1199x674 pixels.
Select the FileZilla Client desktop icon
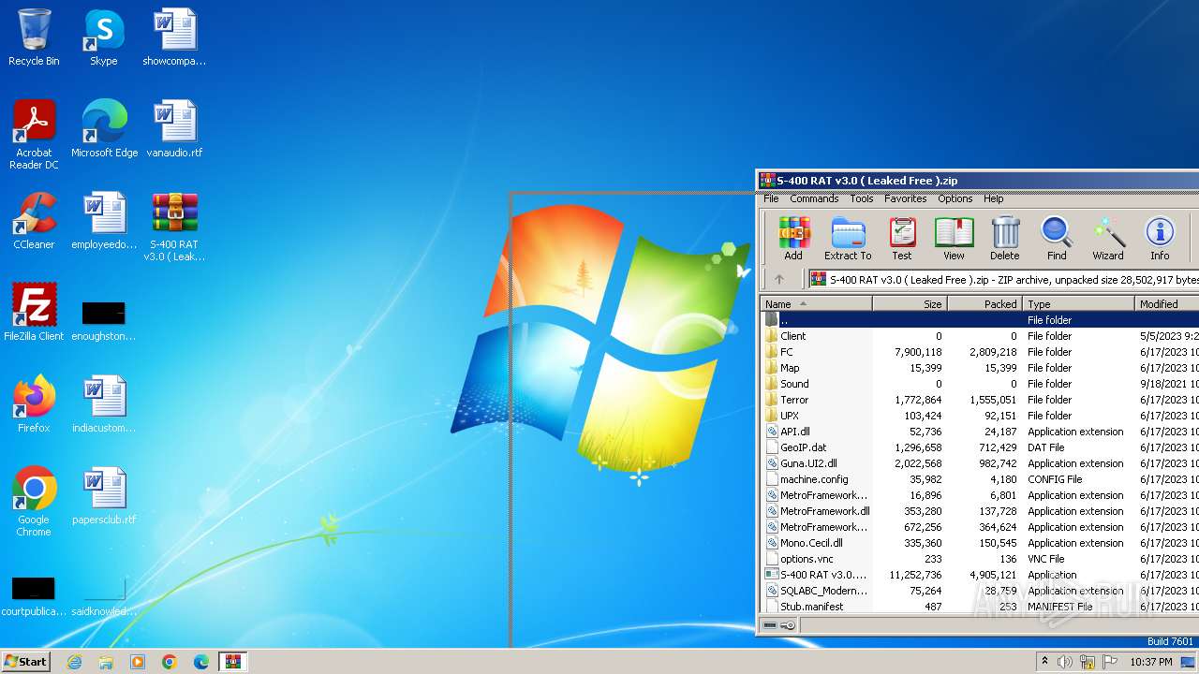34,314
